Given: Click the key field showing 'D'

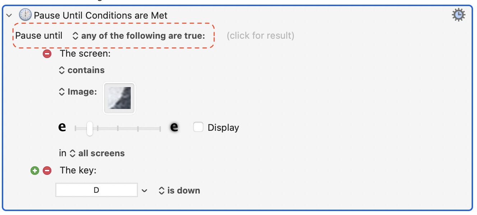Looking at the screenshot, I should (96, 190).
